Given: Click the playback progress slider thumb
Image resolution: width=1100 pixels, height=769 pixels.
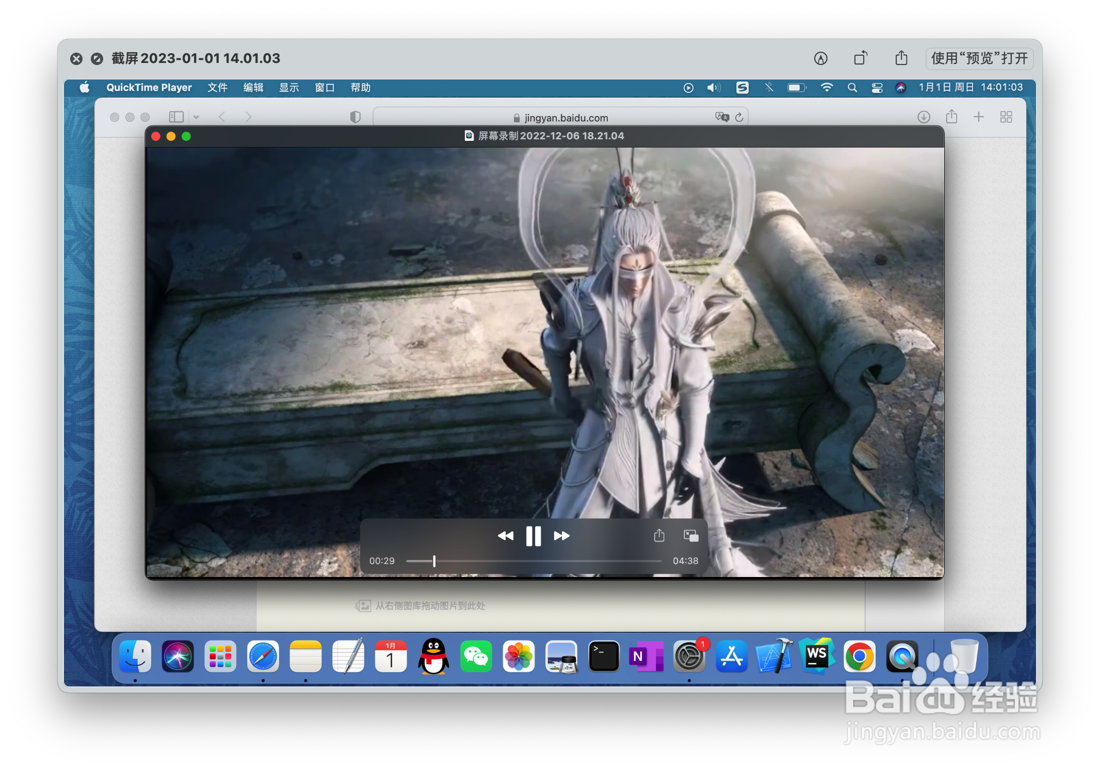Looking at the screenshot, I should pos(434,561).
